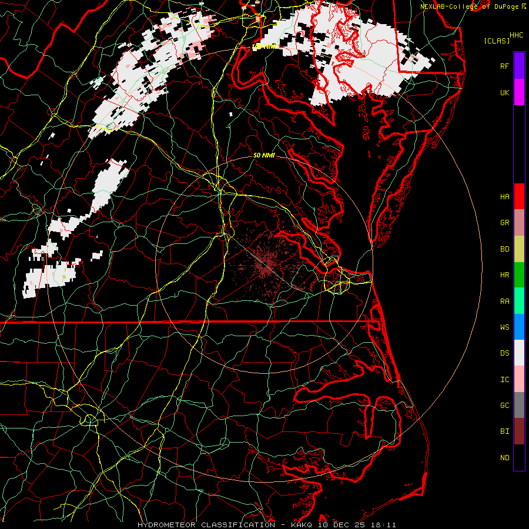This screenshot has width=529, height=529.
Task: Click the 'GC' legend label
Action: click(504, 406)
